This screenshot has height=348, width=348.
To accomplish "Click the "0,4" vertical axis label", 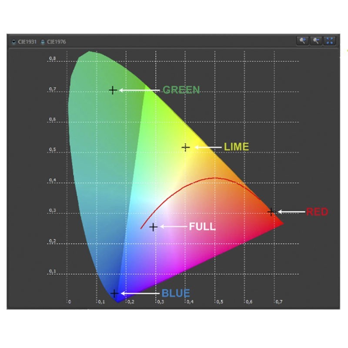I will tap(52, 180).
